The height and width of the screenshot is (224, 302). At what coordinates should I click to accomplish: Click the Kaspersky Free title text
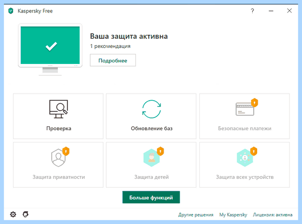pos(35,11)
